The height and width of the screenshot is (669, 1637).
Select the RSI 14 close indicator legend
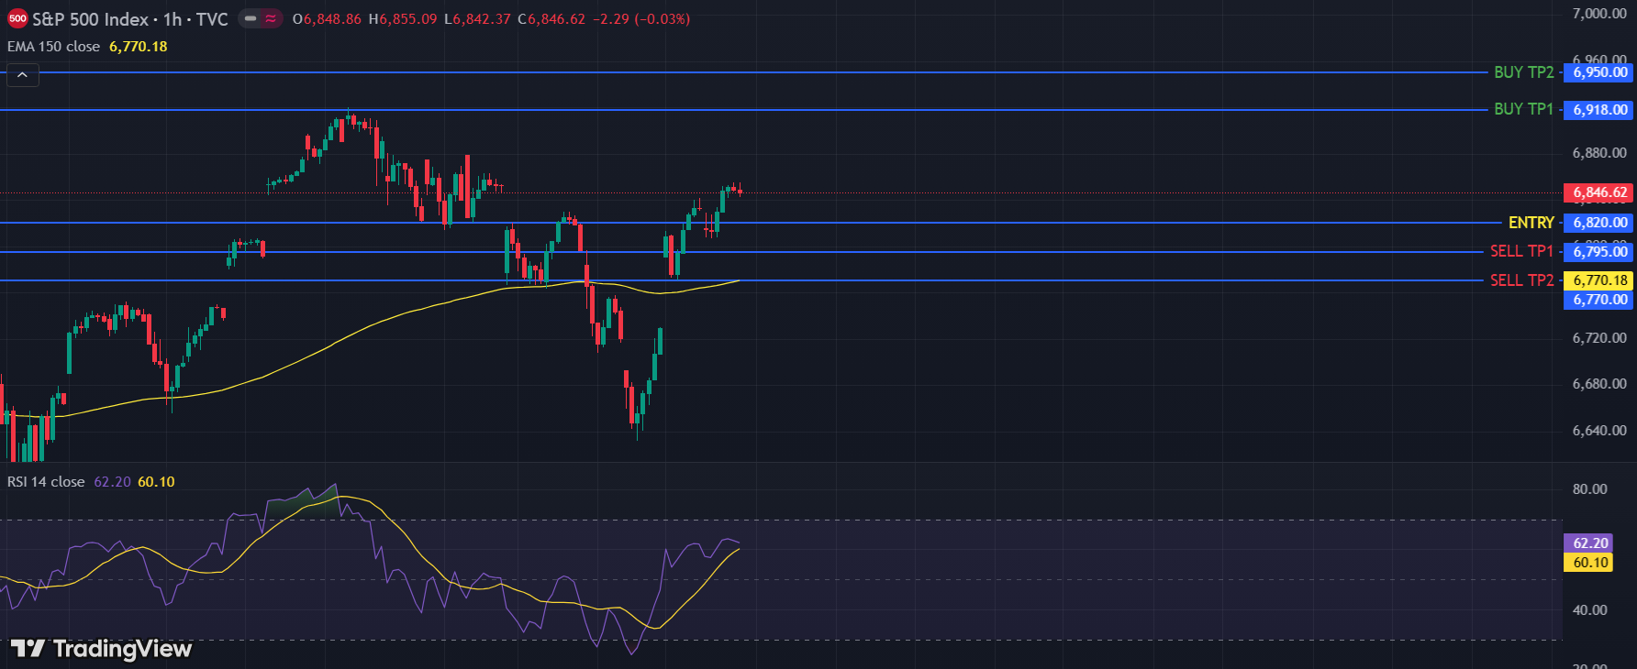46,482
